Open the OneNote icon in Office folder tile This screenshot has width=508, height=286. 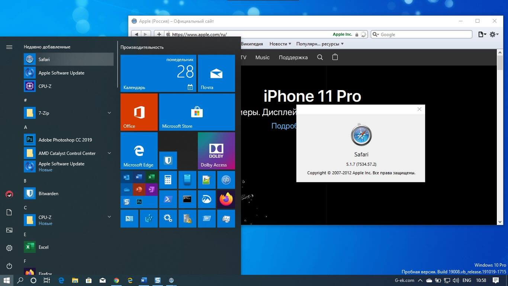(x=151, y=190)
